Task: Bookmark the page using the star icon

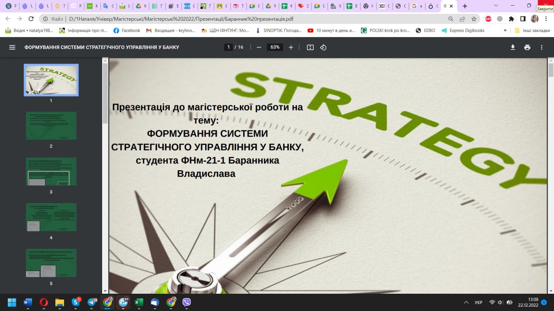Action: coord(475,19)
